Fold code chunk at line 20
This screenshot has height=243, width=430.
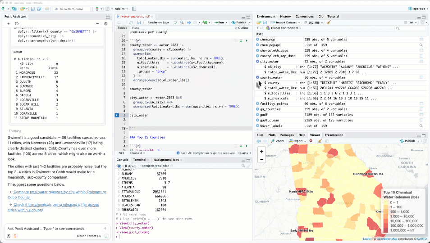click(x=127, y=40)
